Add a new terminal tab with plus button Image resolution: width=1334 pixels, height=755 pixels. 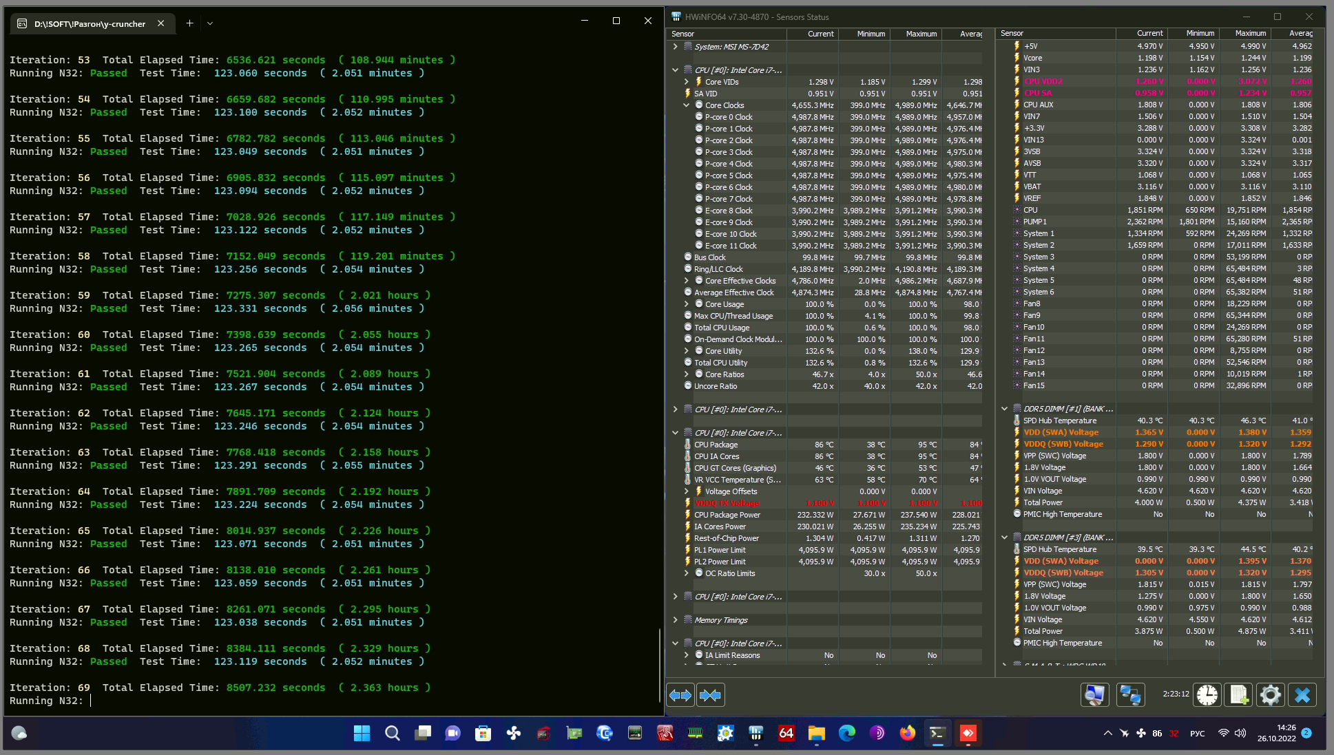pyautogui.click(x=189, y=23)
